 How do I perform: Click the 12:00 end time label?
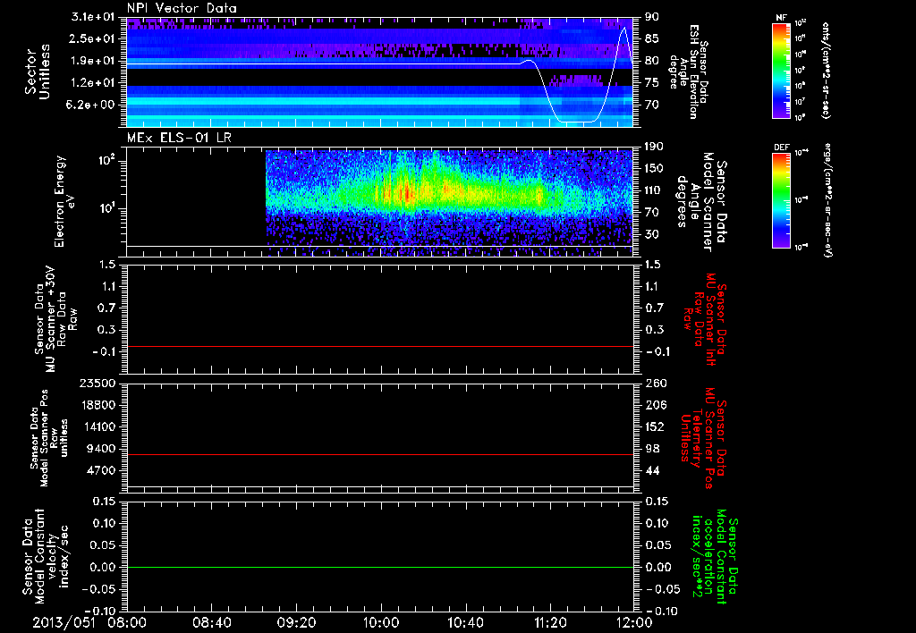(x=634, y=622)
